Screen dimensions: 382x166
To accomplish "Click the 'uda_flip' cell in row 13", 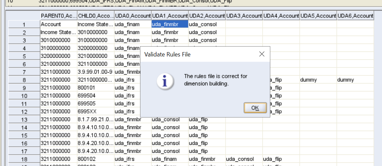I will click(x=207, y=119).
